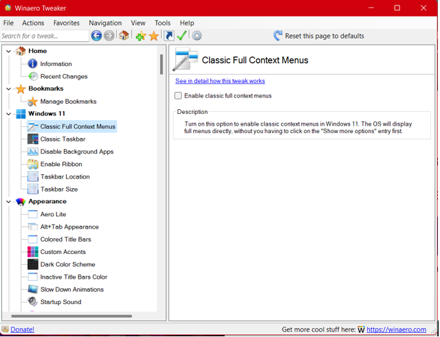Click the Appearance color fan icon
440x337 pixels.
click(x=21, y=202)
